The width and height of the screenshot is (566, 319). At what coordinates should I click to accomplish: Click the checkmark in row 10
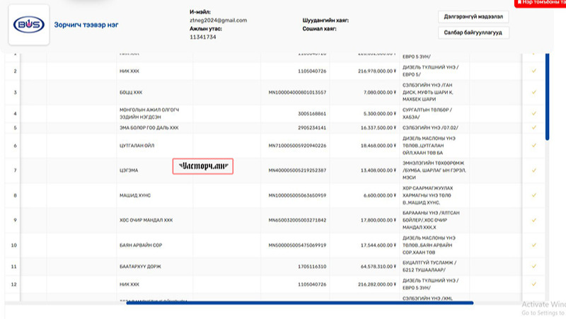pos(534,245)
